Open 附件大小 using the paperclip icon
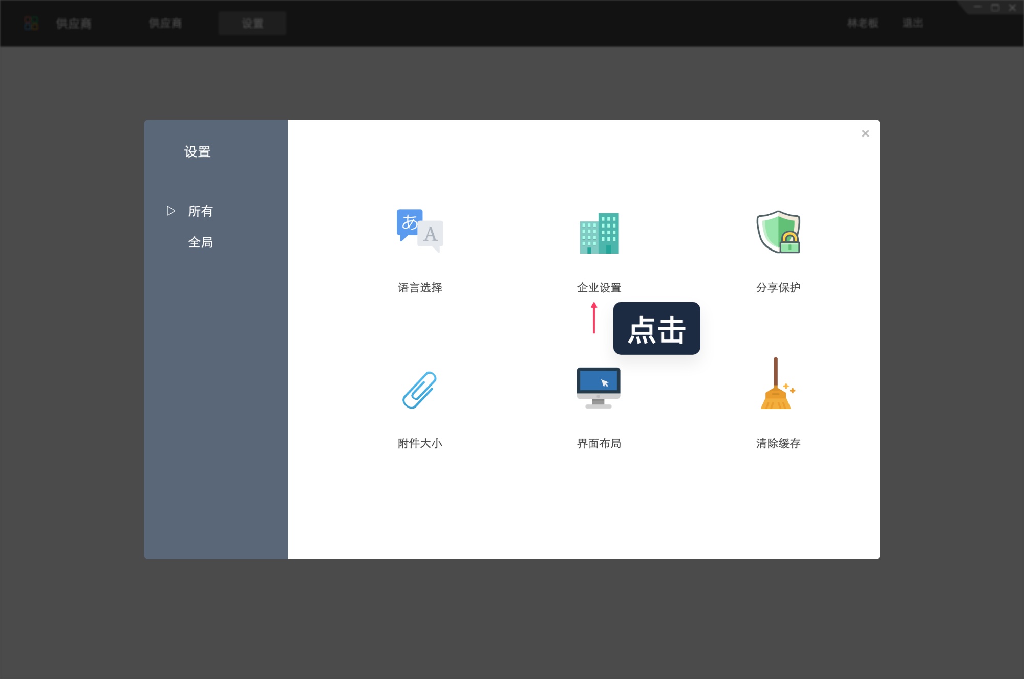 tap(420, 390)
